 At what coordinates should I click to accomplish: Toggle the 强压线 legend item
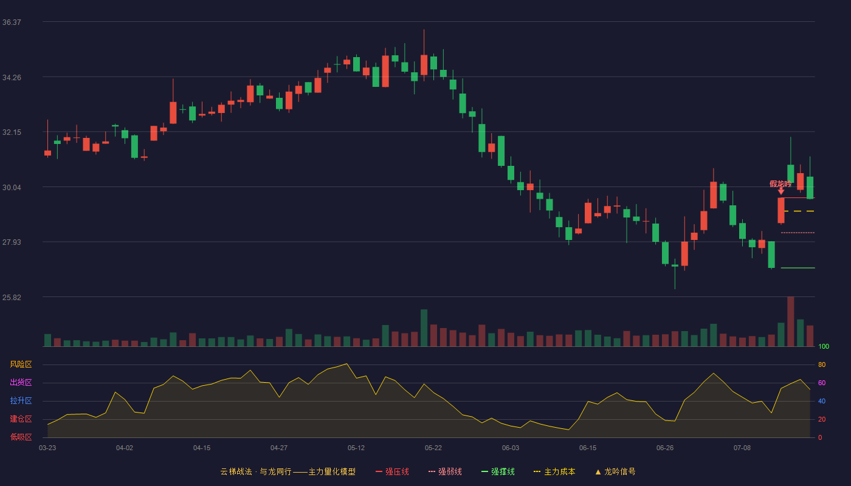(x=392, y=471)
